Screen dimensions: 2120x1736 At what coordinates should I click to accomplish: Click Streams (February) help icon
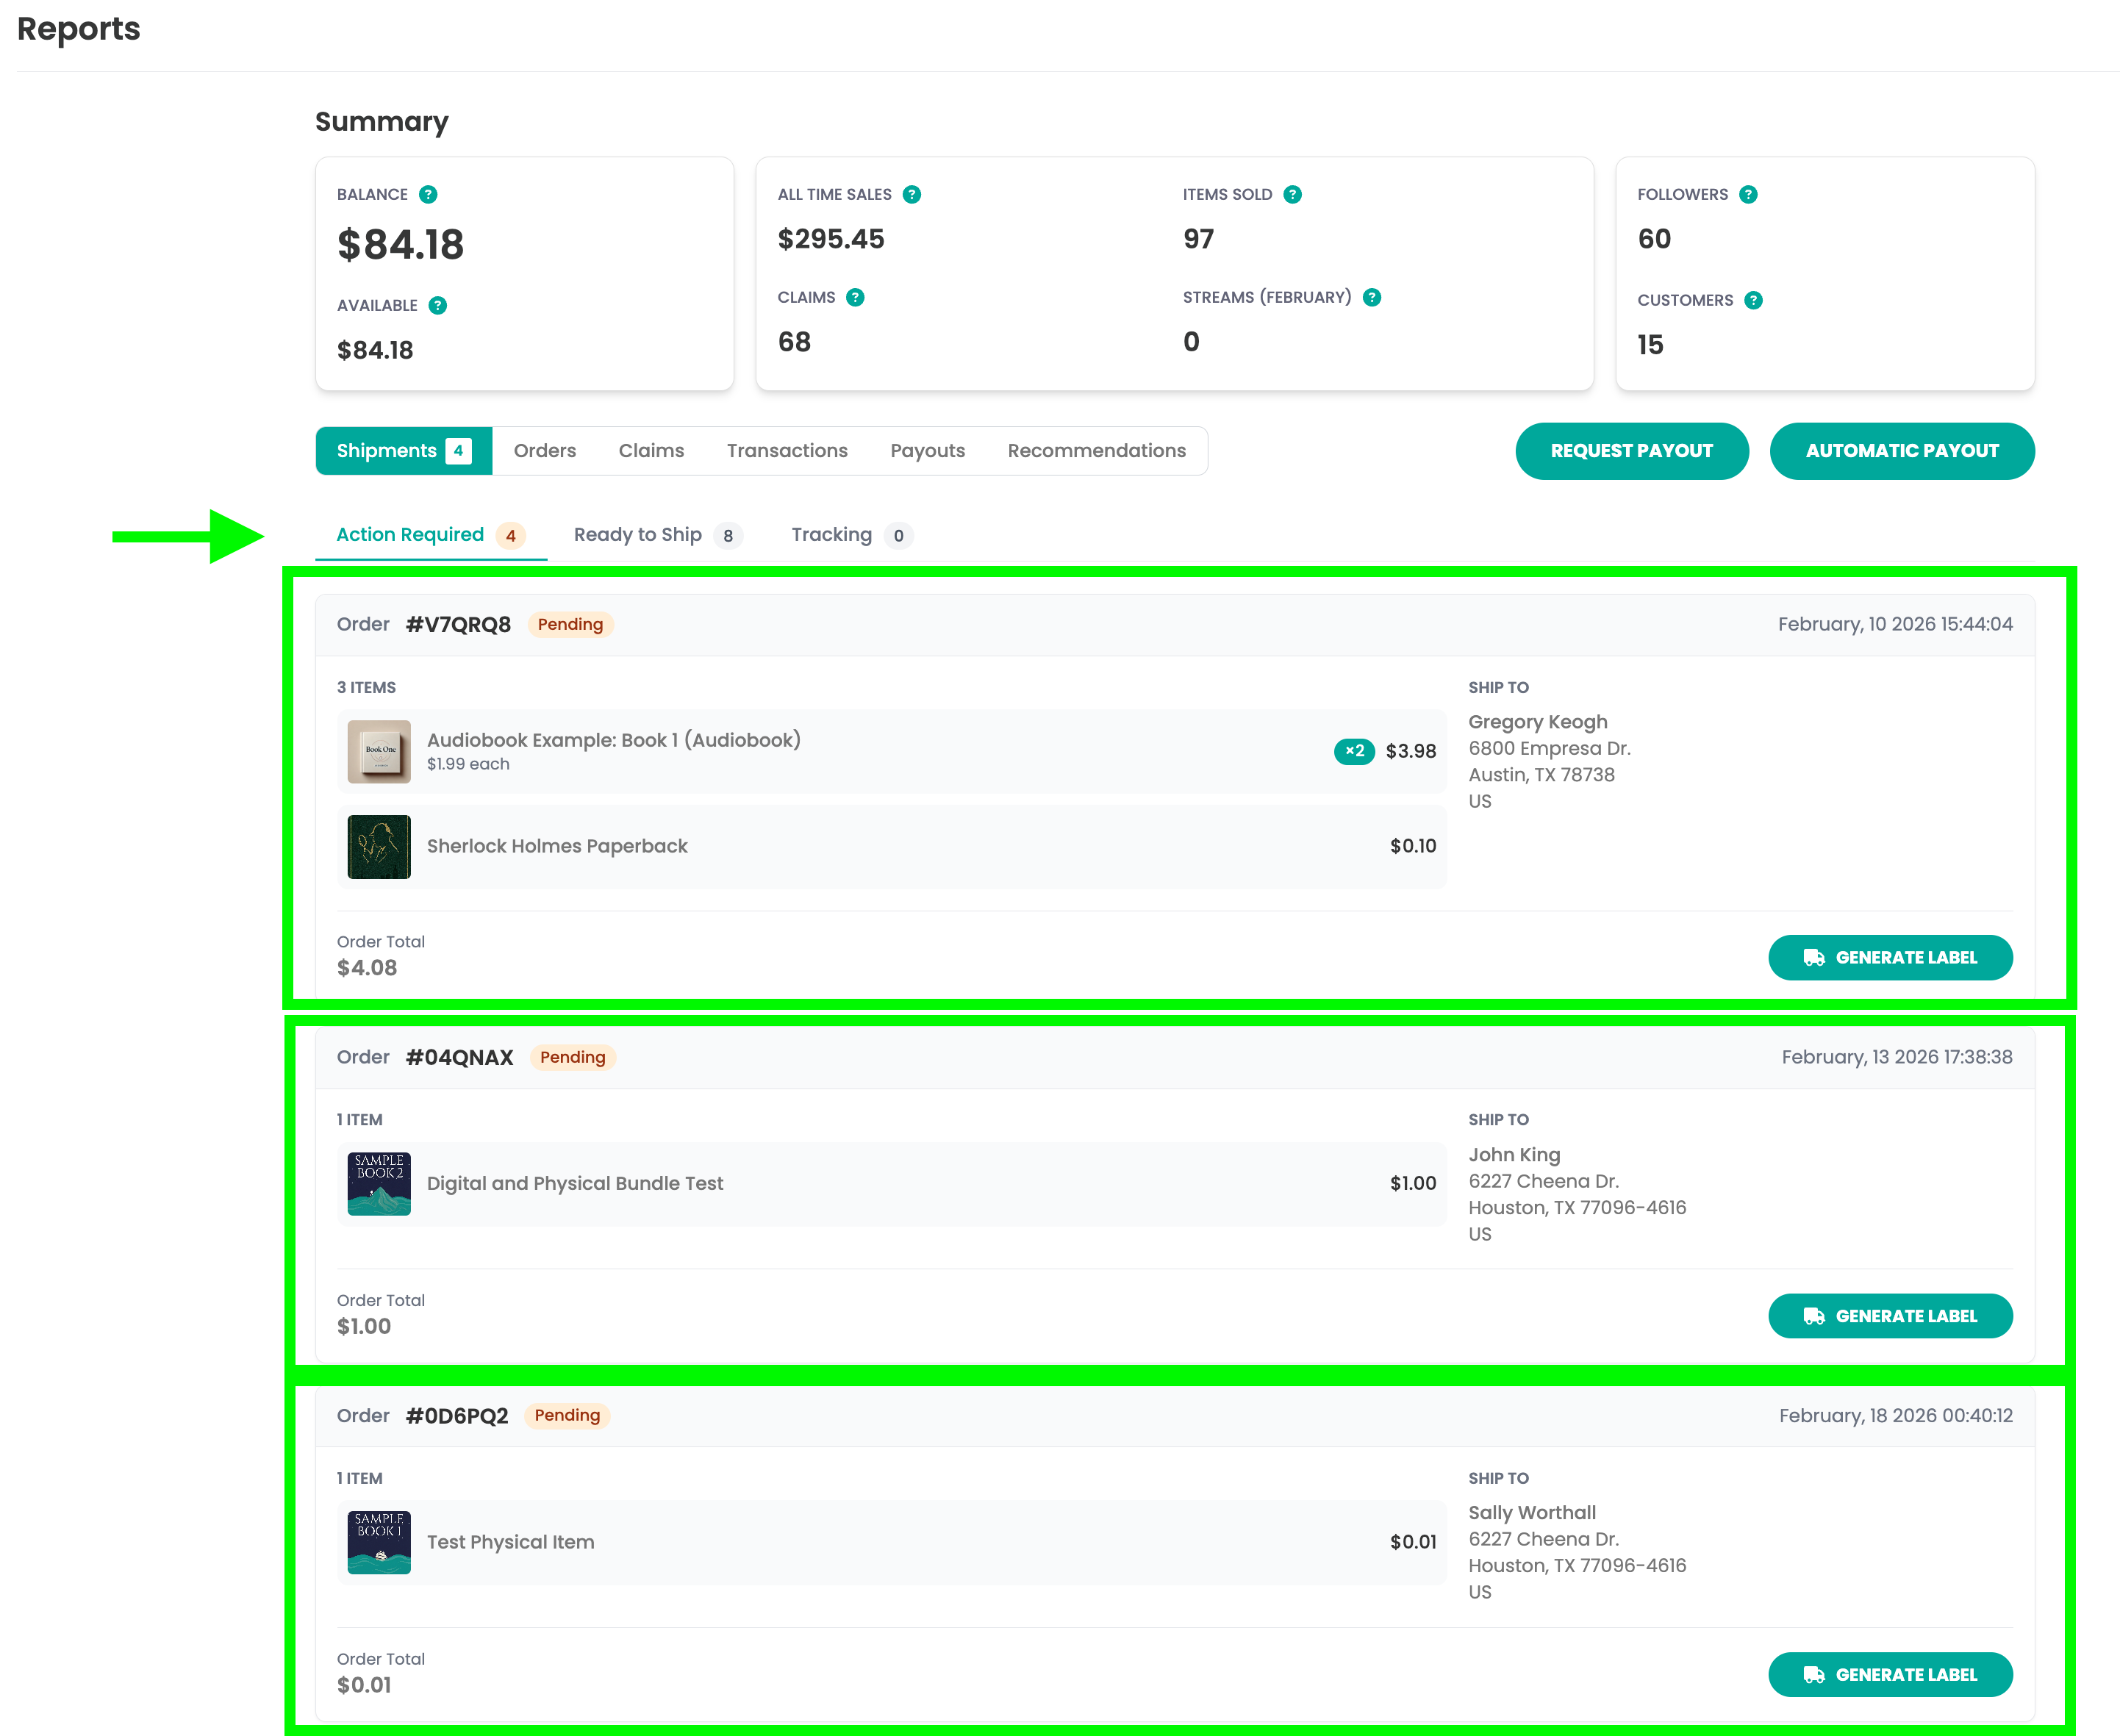[x=1372, y=297]
